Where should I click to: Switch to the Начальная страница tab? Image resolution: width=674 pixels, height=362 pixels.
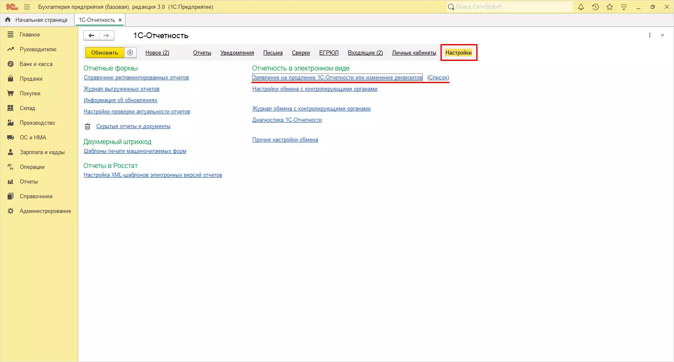[x=36, y=20]
